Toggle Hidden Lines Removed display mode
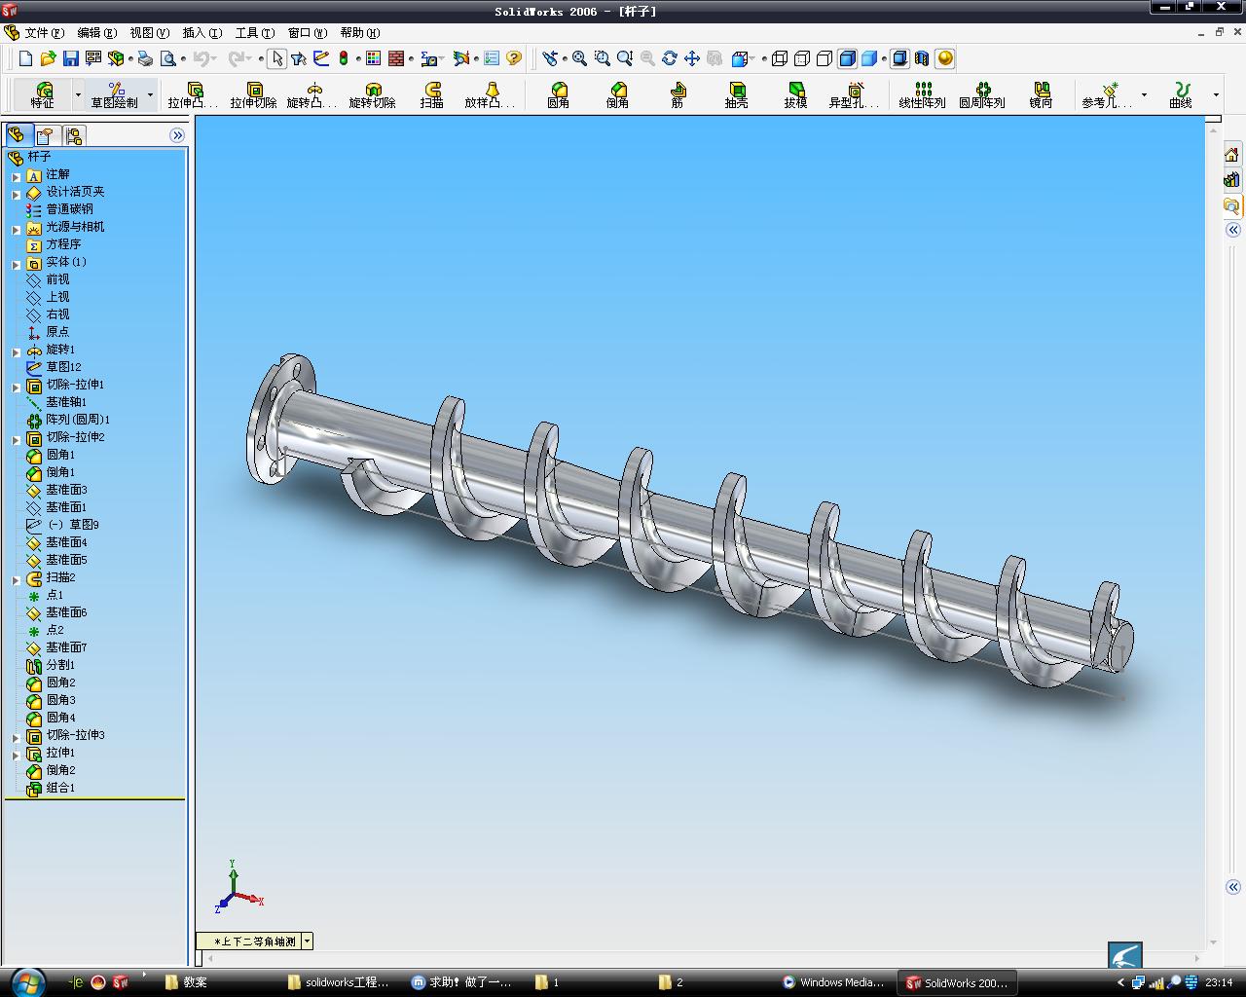This screenshot has height=997, width=1246. click(x=825, y=58)
